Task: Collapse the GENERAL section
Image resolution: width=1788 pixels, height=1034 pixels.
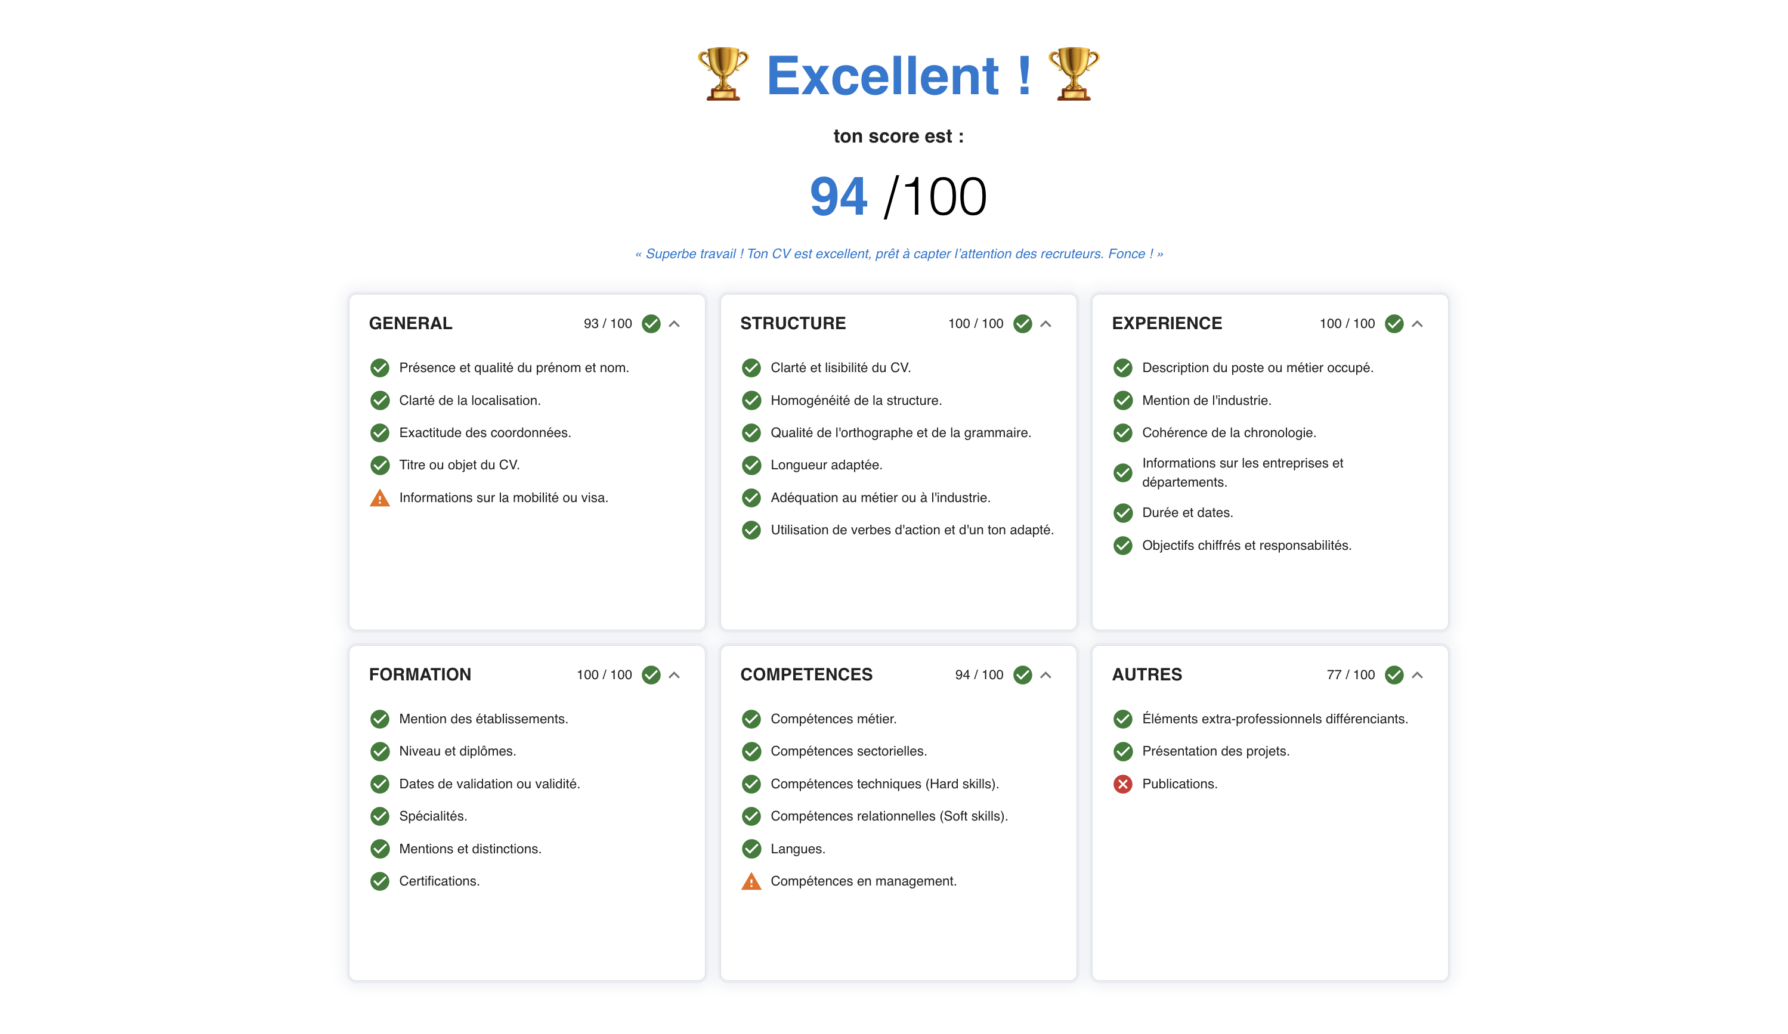Action: tap(674, 323)
